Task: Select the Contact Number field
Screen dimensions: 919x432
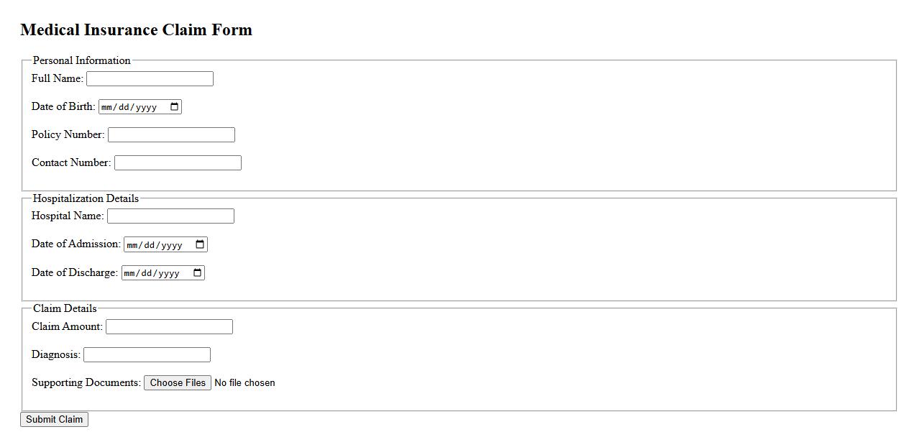Action: [x=178, y=163]
